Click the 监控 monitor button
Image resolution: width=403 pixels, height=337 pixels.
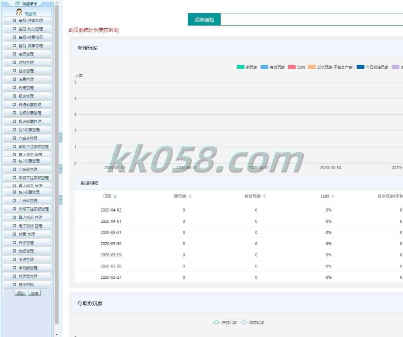pos(34,293)
